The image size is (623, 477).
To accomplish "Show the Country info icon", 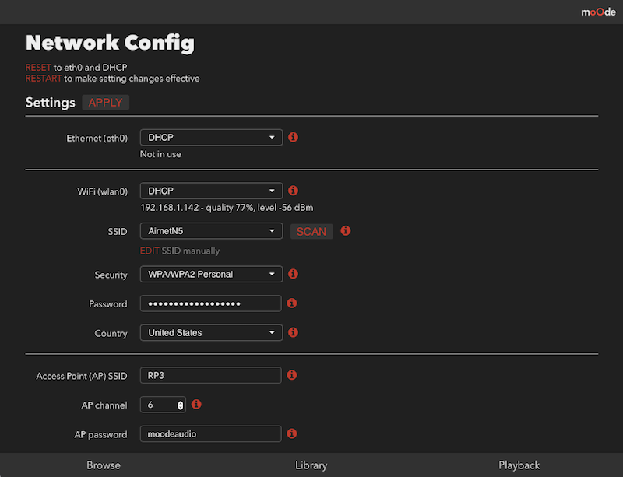I will click(x=294, y=332).
